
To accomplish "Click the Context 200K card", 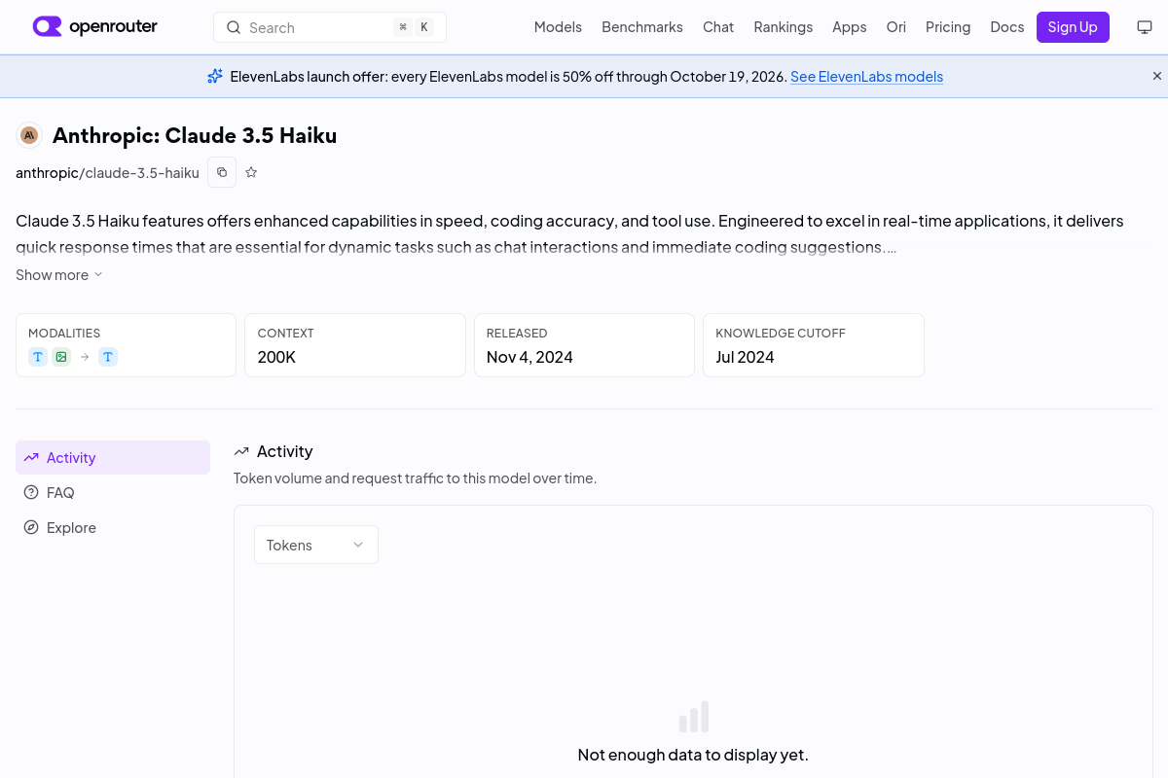I will (355, 345).
